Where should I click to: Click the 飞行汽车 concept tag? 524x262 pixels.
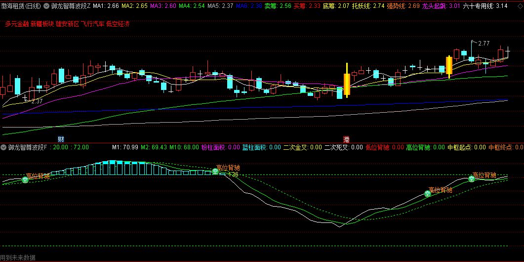click(x=93, y=24)
